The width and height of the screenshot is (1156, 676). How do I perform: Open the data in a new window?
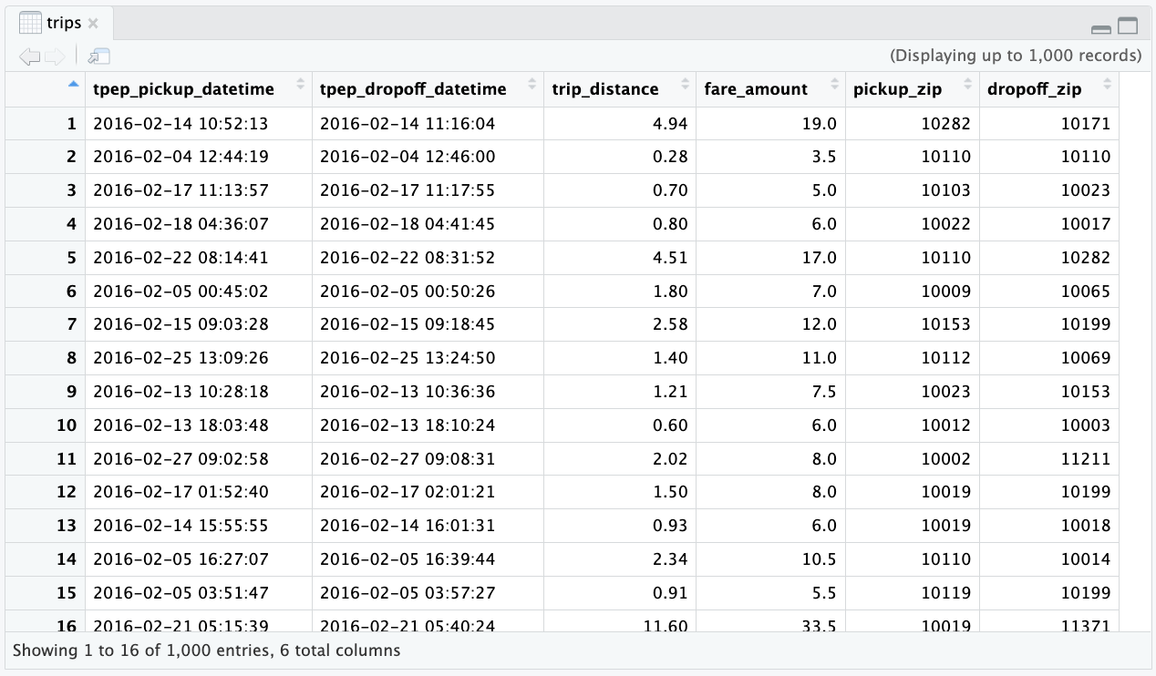tap(98, 56)
